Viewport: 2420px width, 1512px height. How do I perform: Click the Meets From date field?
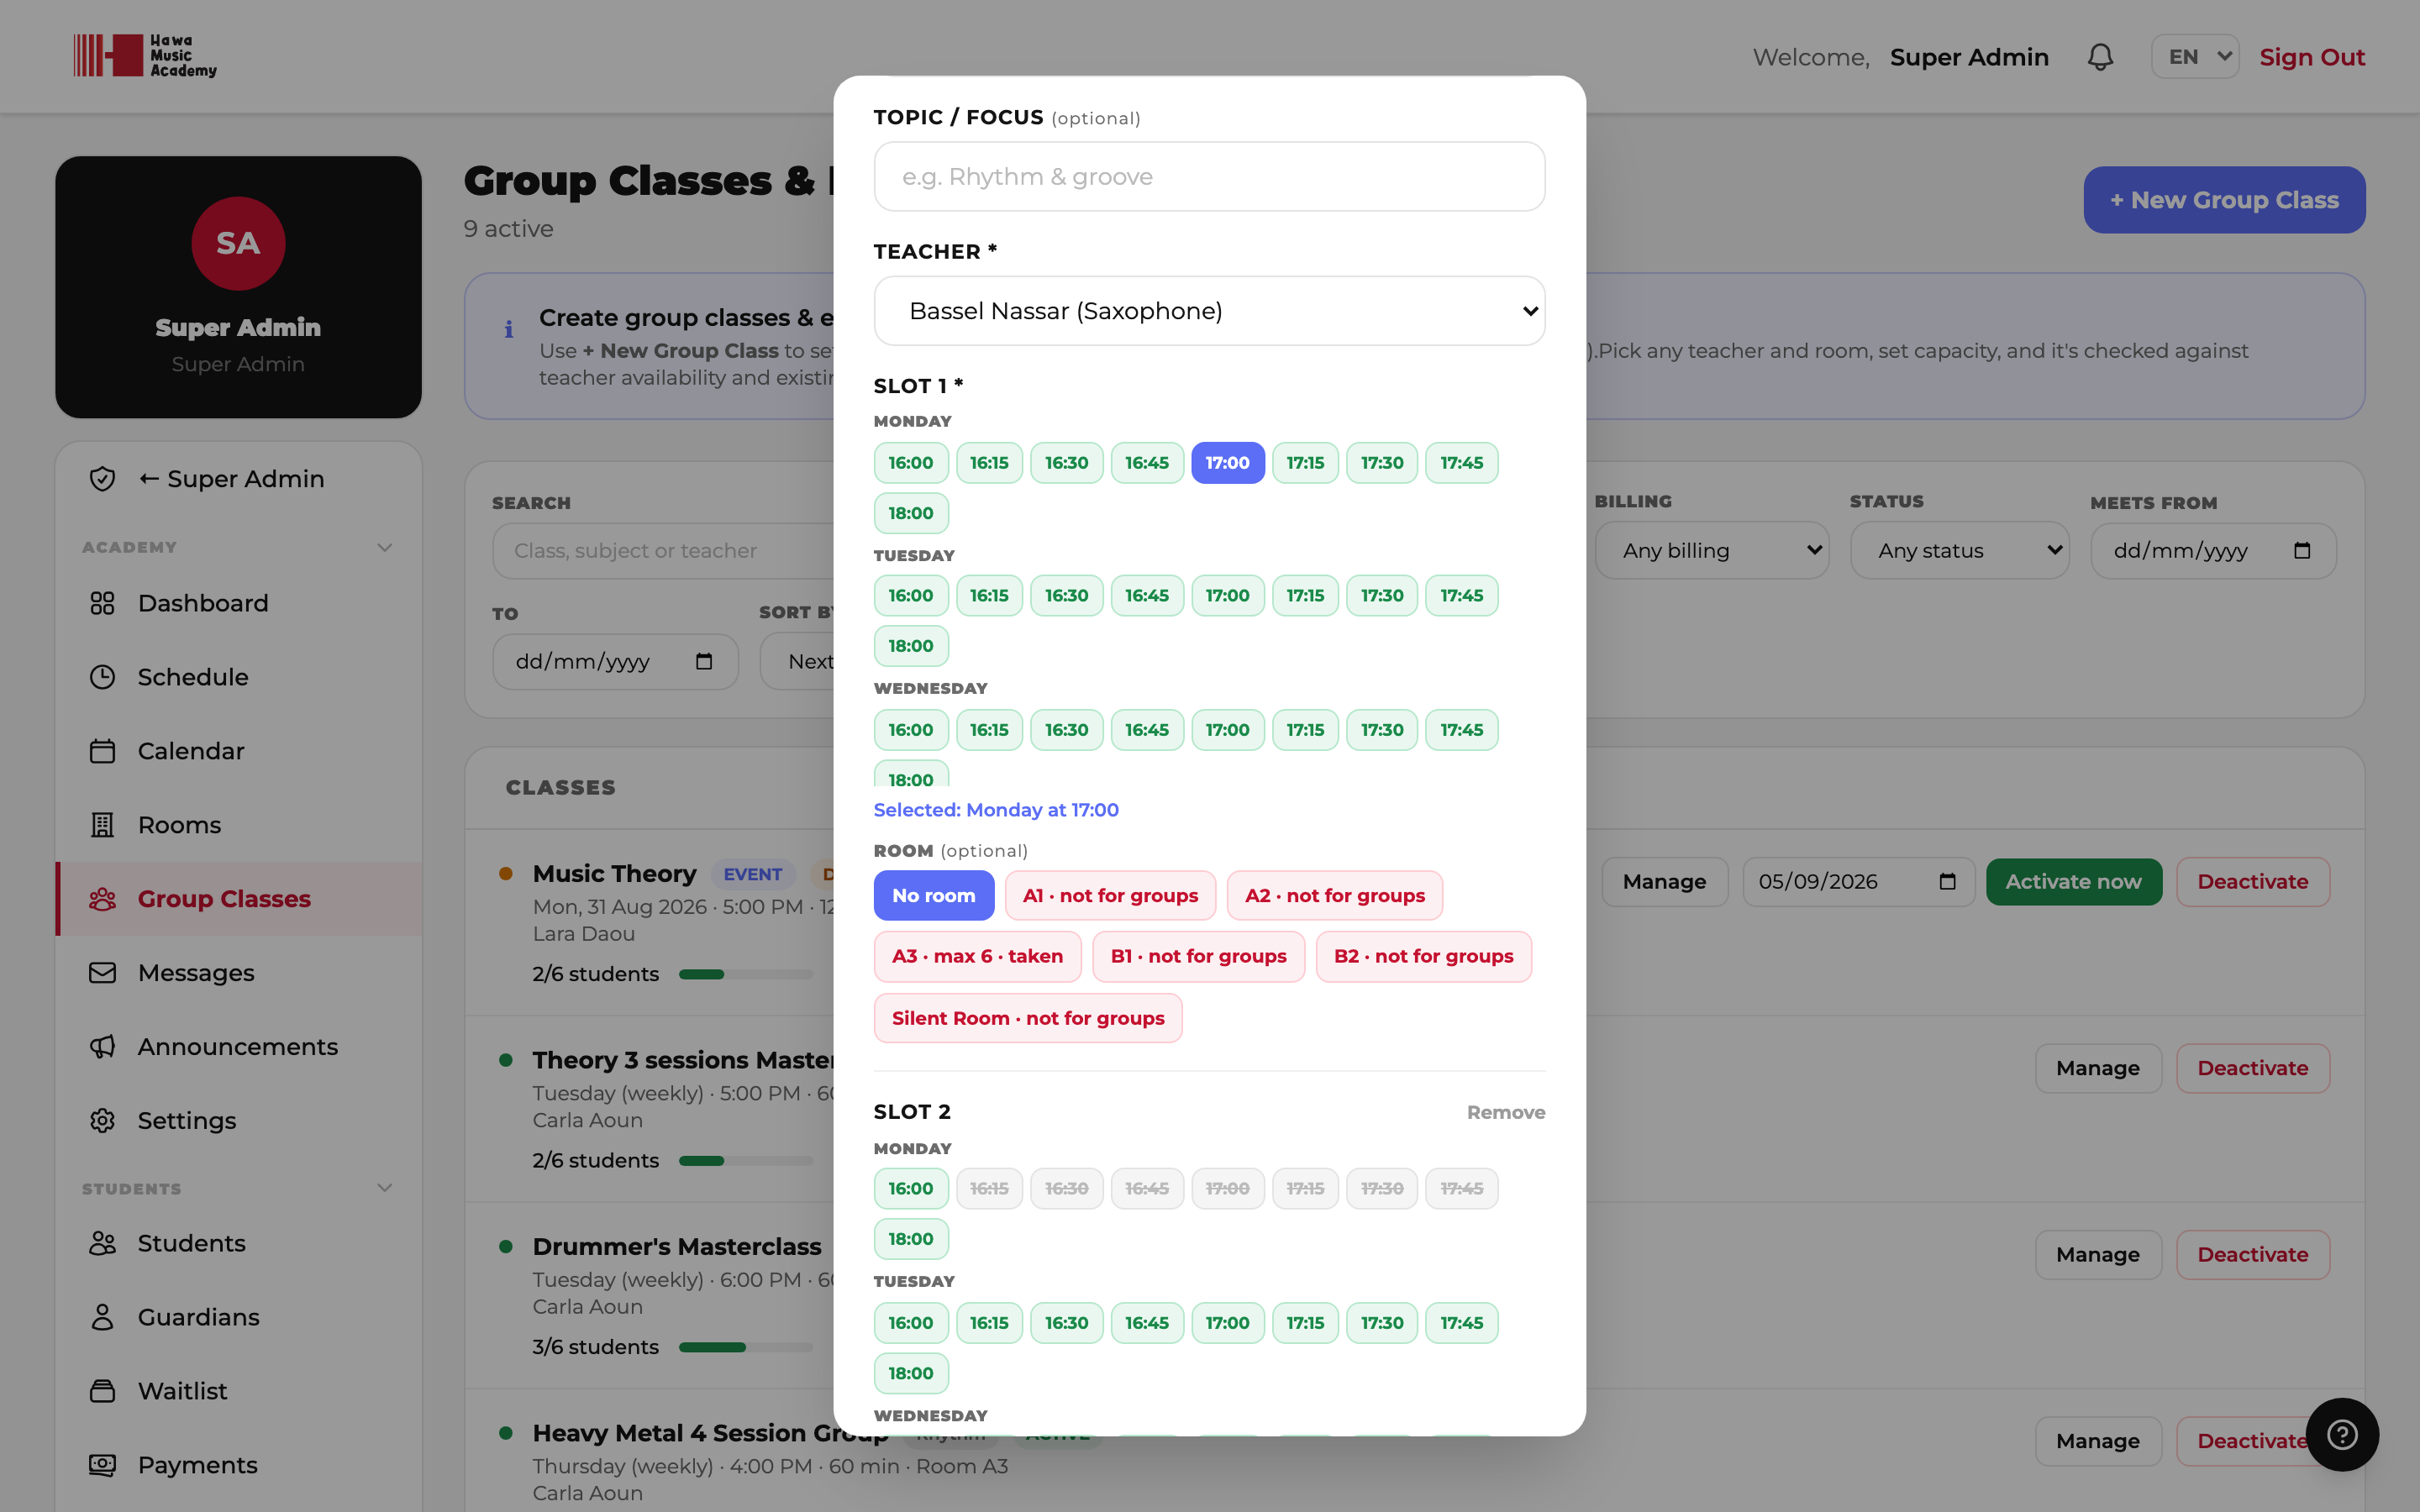point(2213,550)
